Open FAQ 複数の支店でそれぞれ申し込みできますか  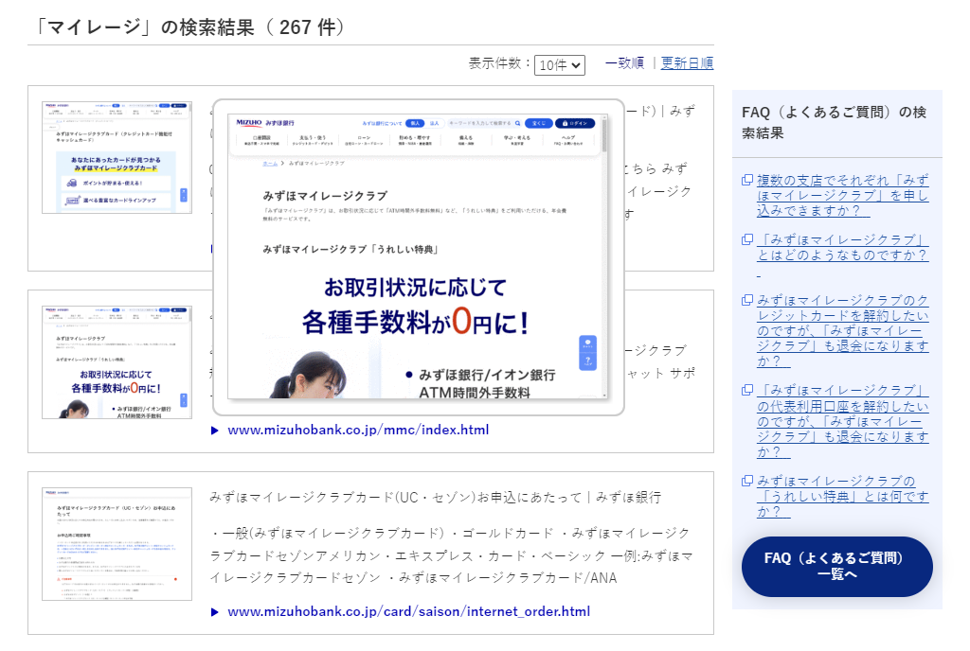pyautogui.click(x=842, y=195)
